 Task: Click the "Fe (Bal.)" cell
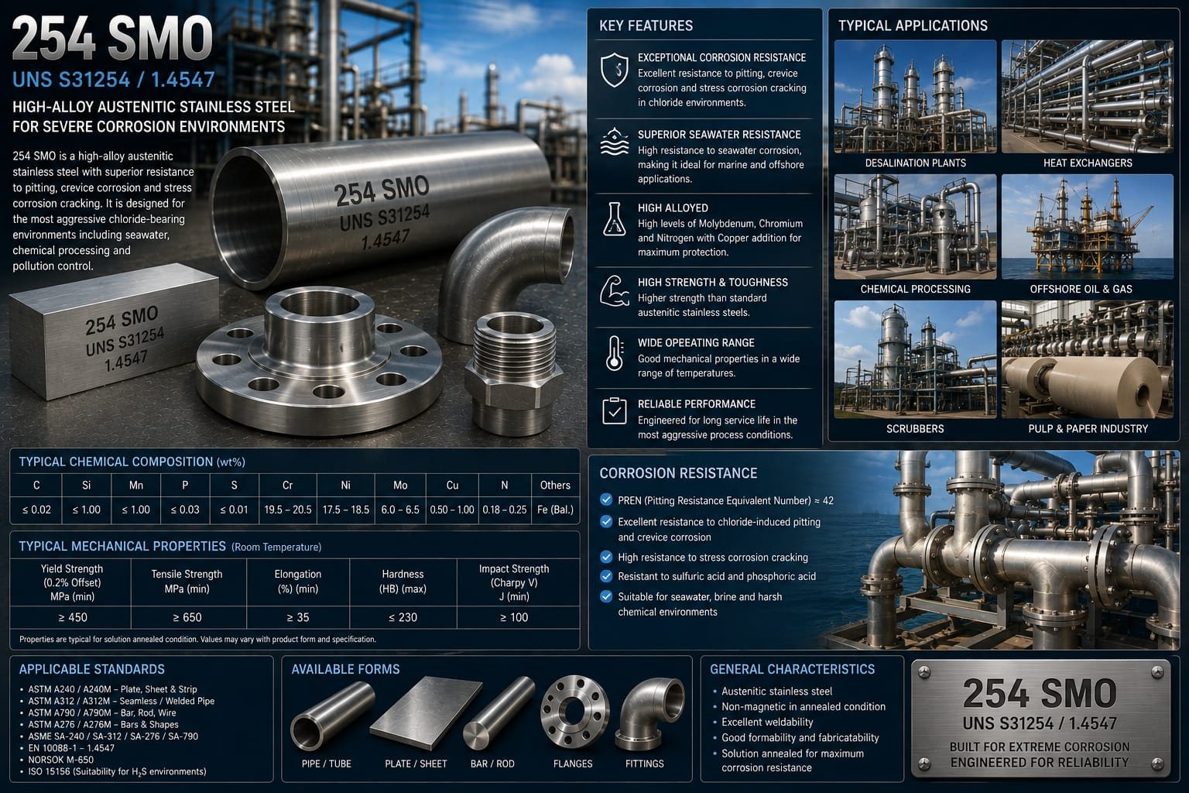[x=555, y=510]
